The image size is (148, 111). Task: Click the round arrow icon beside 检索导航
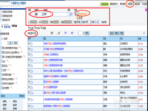[2, 26]
